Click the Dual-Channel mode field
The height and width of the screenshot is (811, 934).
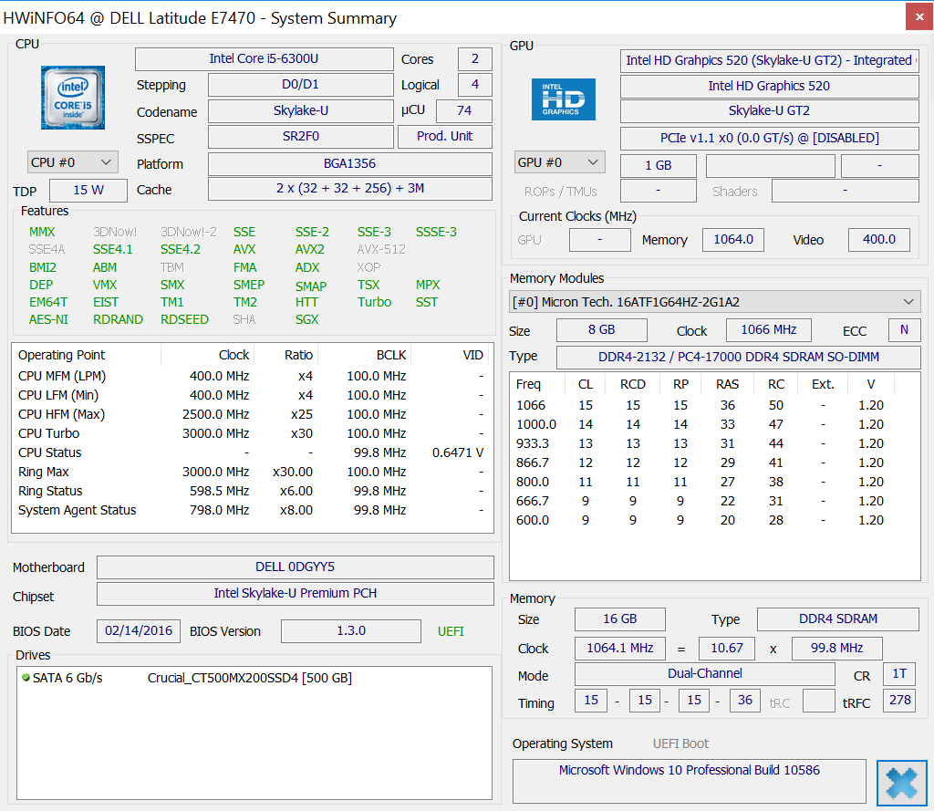click(705, 674)
